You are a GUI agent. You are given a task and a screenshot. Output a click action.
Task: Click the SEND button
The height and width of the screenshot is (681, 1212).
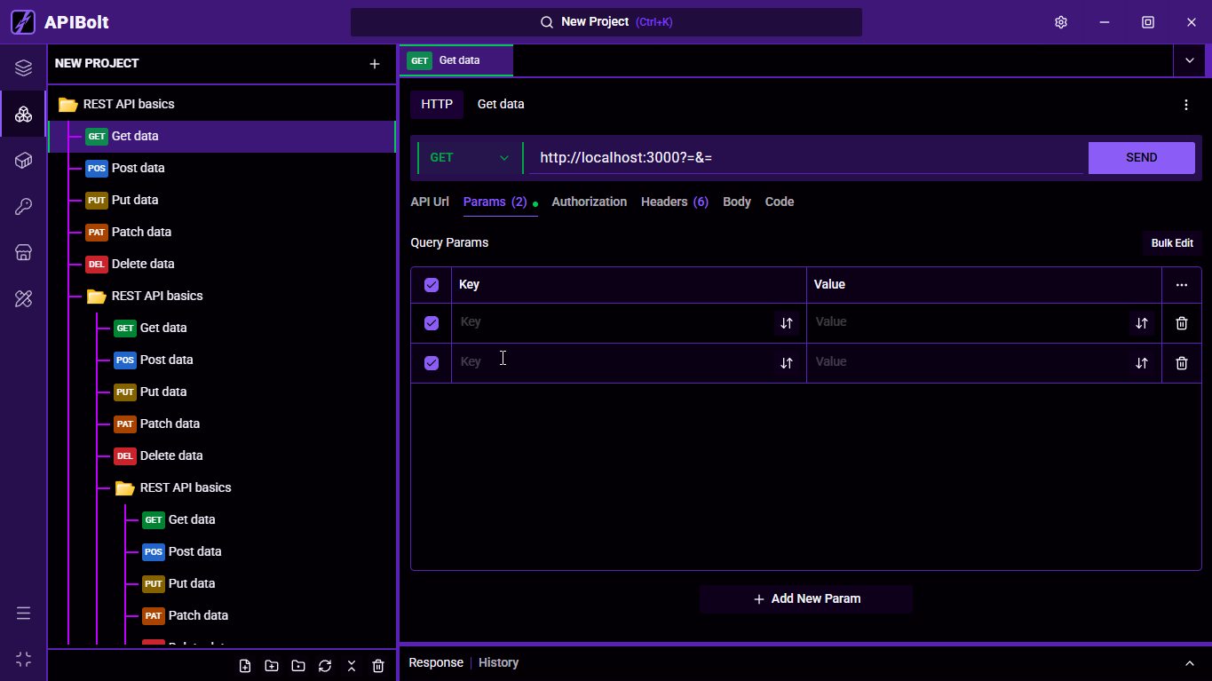(x=1142, y=158)
